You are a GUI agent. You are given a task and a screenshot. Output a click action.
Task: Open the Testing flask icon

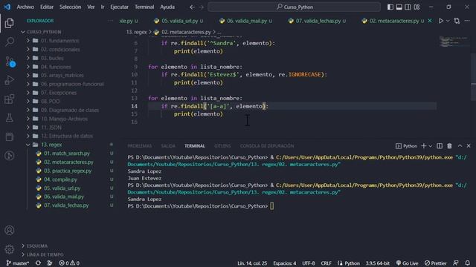pos(9,118)
